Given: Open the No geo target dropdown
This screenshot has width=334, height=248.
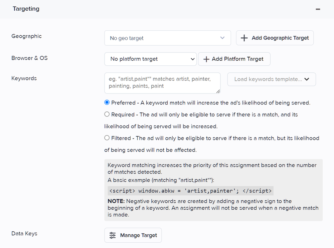Looking at the screenshot, I should pos(167,38).
